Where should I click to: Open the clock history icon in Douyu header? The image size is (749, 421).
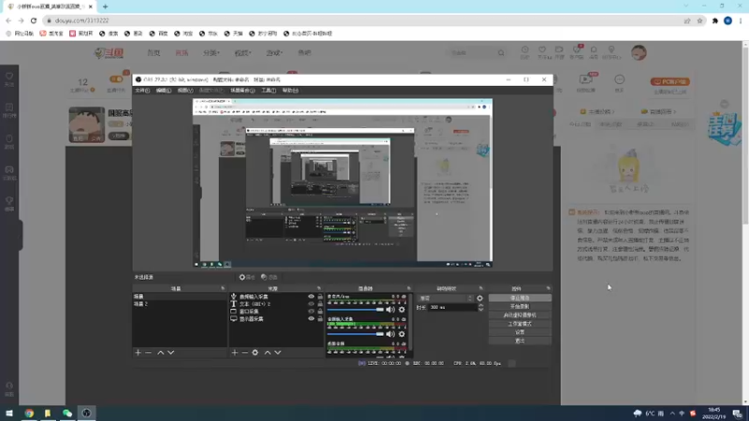(x=525, y=50)
